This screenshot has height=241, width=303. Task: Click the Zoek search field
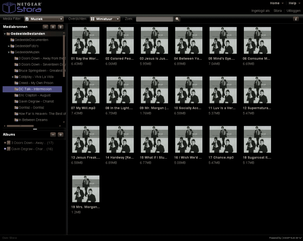[x=155, y=19]
